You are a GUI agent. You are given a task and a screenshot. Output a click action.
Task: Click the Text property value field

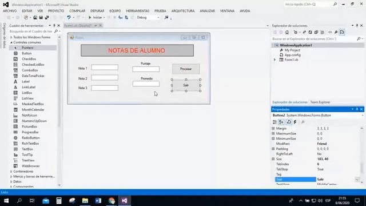(x=336, y=179)
